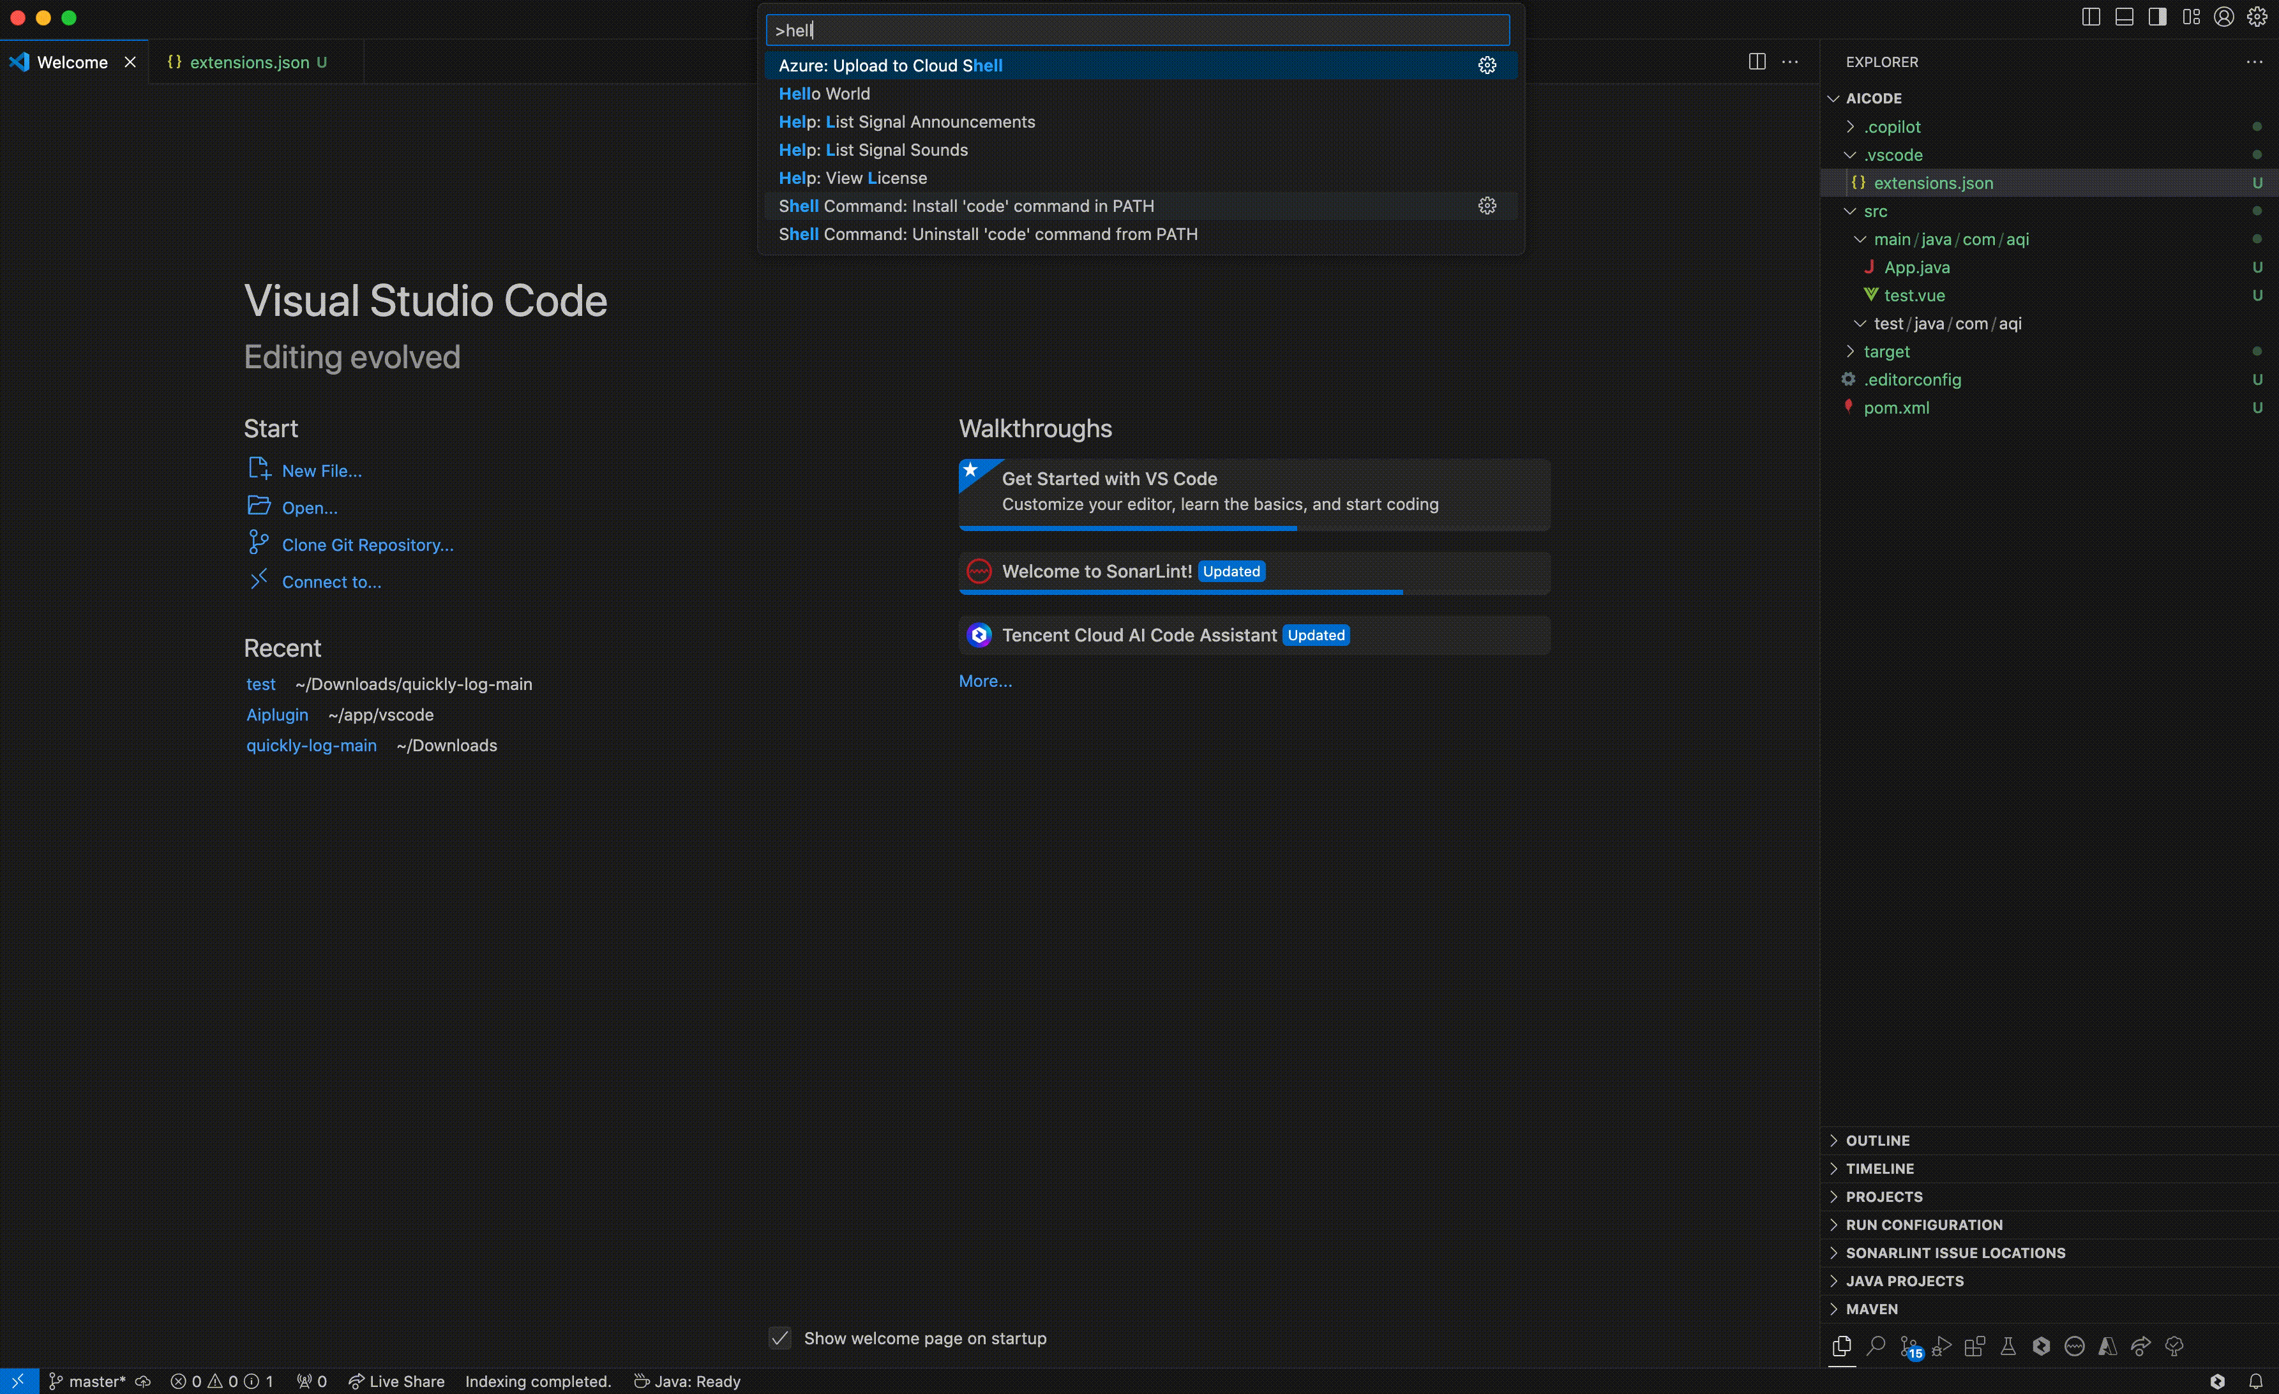Viewport: 2279px width, 1394px height.
Task: Select Hello World command
Action: [x=824, y=93]
